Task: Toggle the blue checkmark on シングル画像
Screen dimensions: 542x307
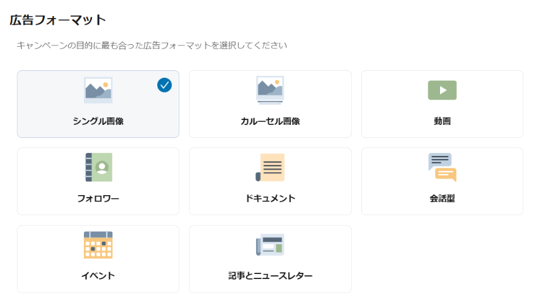Action: pyautogui.click(x=165, y=85)
